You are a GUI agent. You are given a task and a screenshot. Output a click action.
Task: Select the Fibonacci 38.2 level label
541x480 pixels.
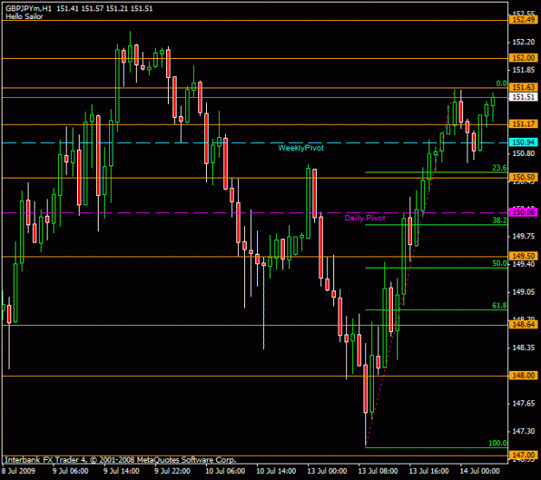point(499,220)
